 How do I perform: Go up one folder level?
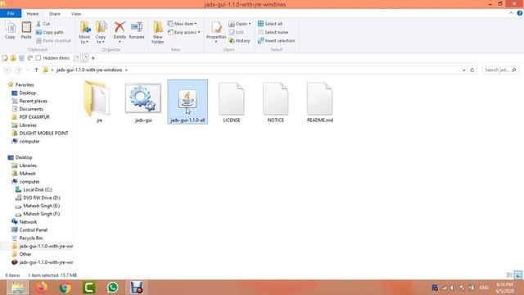click(x=36, y=70)
